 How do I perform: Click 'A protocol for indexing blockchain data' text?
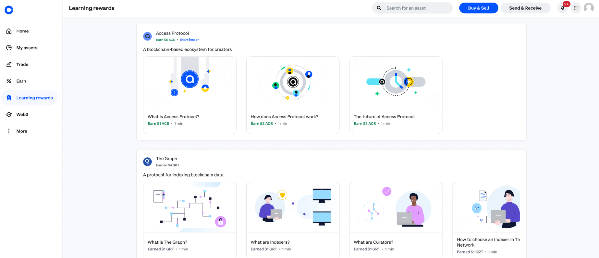point(183,175)
